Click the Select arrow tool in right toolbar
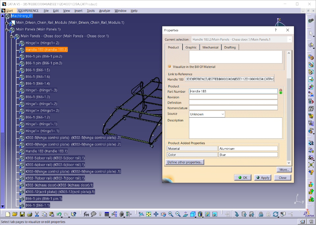Screen dimensions: 316x225 click(x=311, y=33)
